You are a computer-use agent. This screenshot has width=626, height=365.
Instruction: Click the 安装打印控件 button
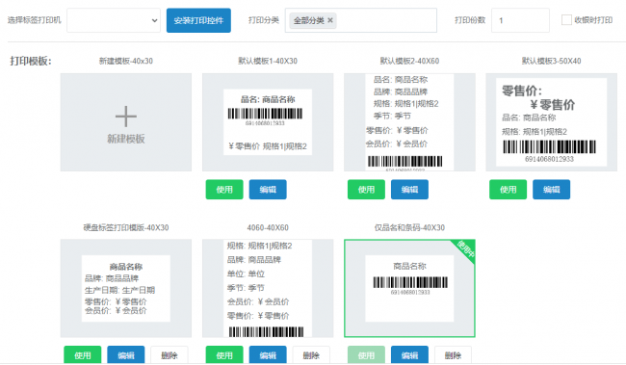(198, 20)
